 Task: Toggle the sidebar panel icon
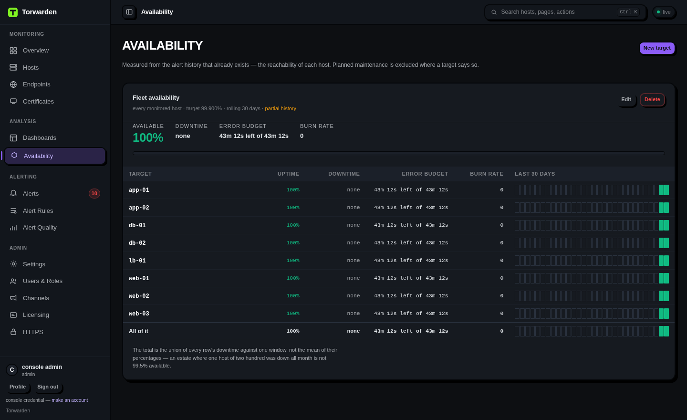coord(129,12)
